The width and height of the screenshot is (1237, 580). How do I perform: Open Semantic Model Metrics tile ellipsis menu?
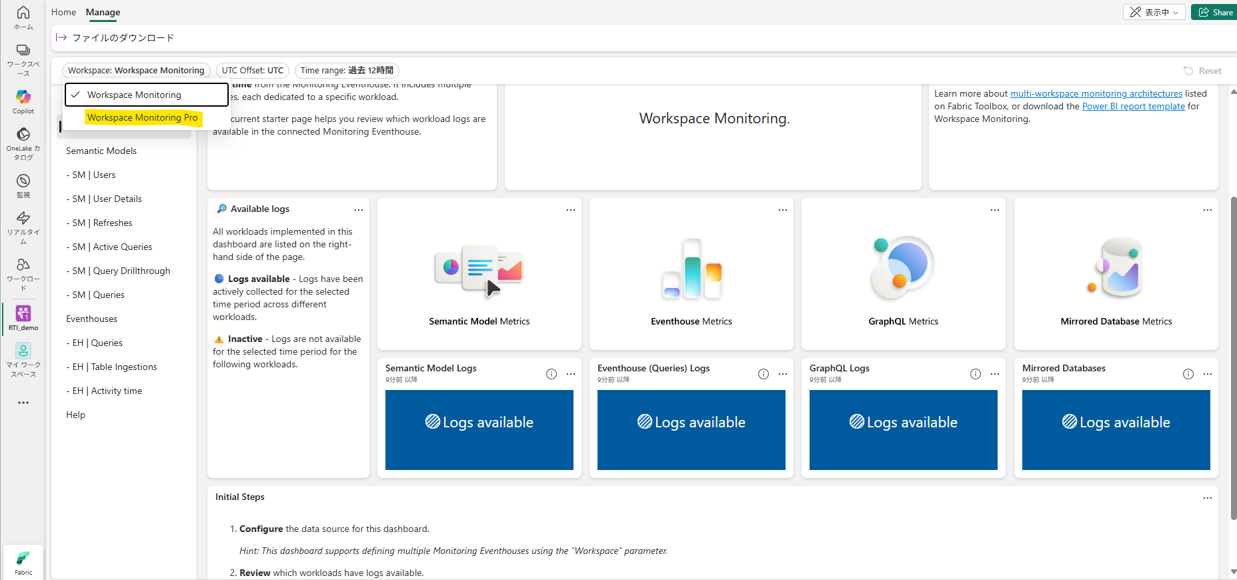point(571,209)
